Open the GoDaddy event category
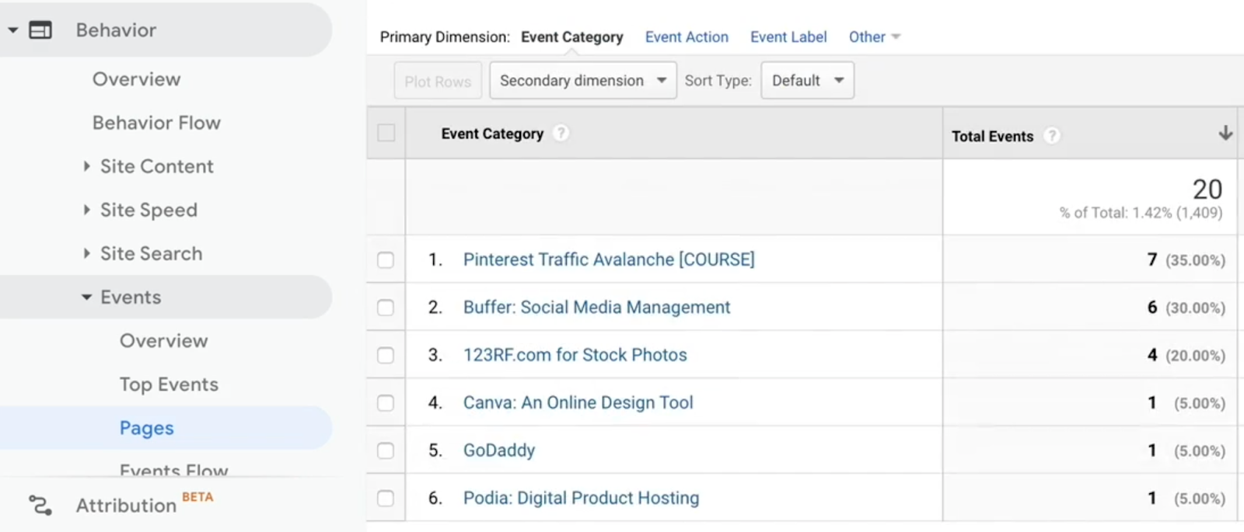The height and width of the screenshot is (532, 1244). (499, 450)
